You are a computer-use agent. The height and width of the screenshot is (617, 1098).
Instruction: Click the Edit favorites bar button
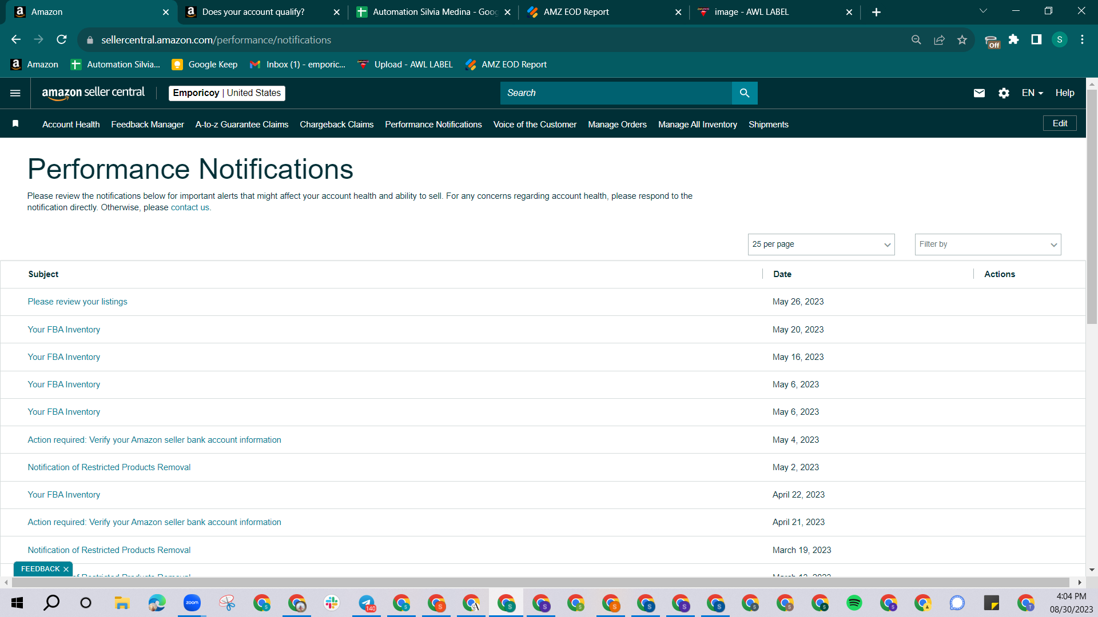click(x=1060, y=123)
